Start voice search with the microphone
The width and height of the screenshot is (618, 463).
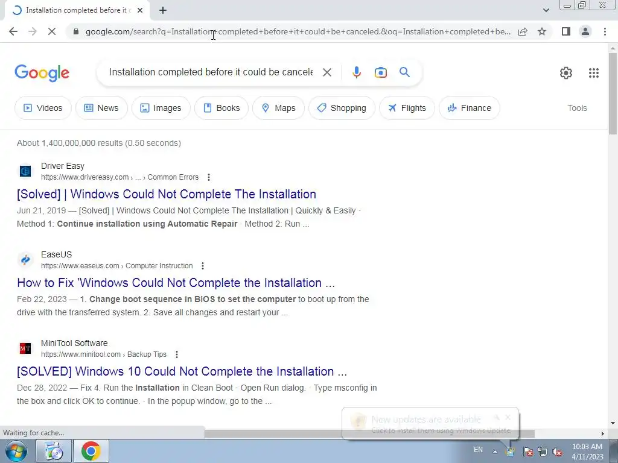click(x=356, y=72)
